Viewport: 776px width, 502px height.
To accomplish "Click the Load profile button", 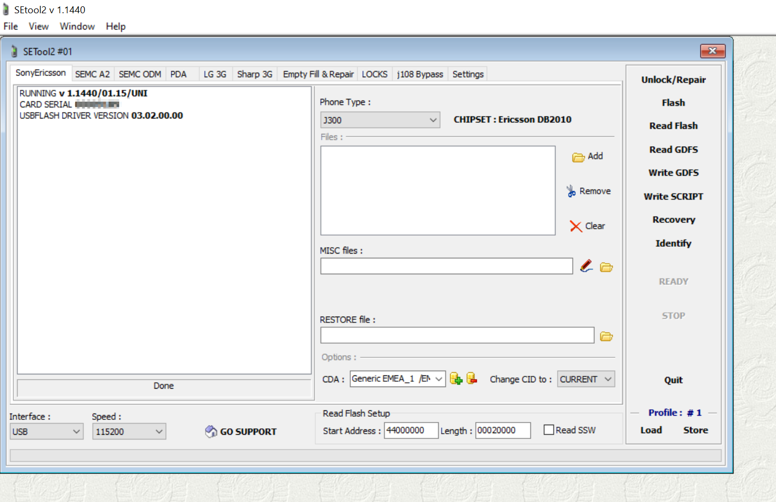I will click(651, 431).
